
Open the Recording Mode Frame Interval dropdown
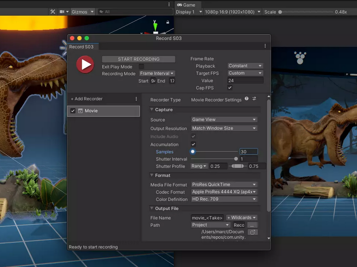pyautogui.click(x=157, y=73)
